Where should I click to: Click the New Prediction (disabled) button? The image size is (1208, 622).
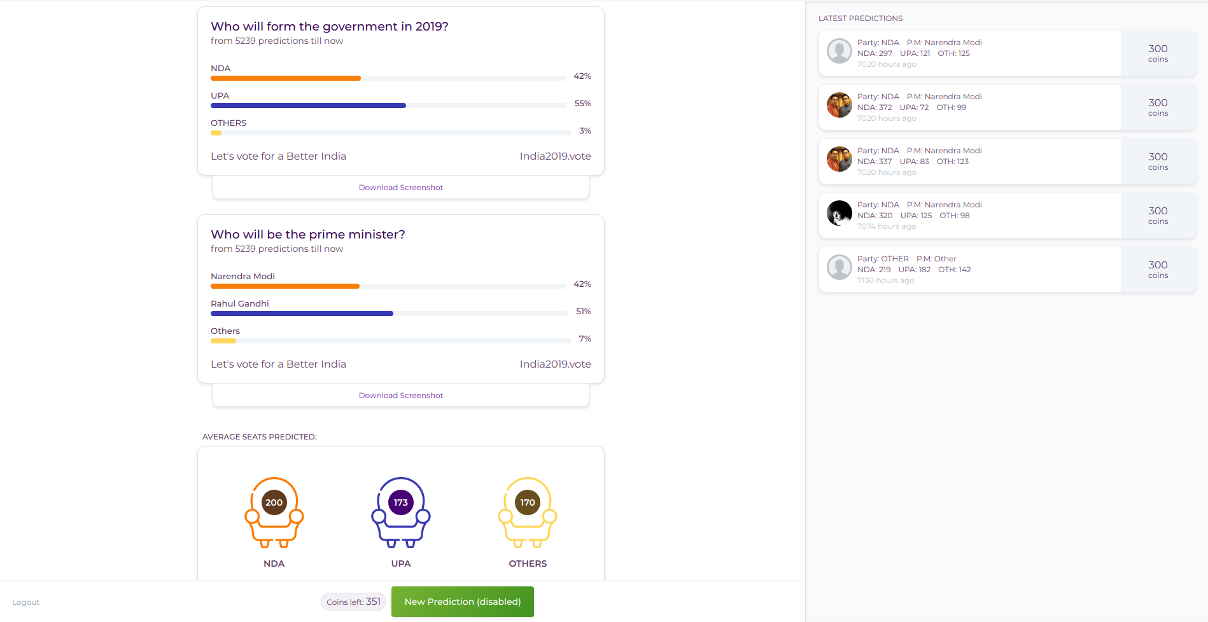click(463, 602)
